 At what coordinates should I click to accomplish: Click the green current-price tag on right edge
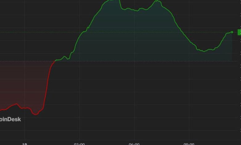pos(239,32)
